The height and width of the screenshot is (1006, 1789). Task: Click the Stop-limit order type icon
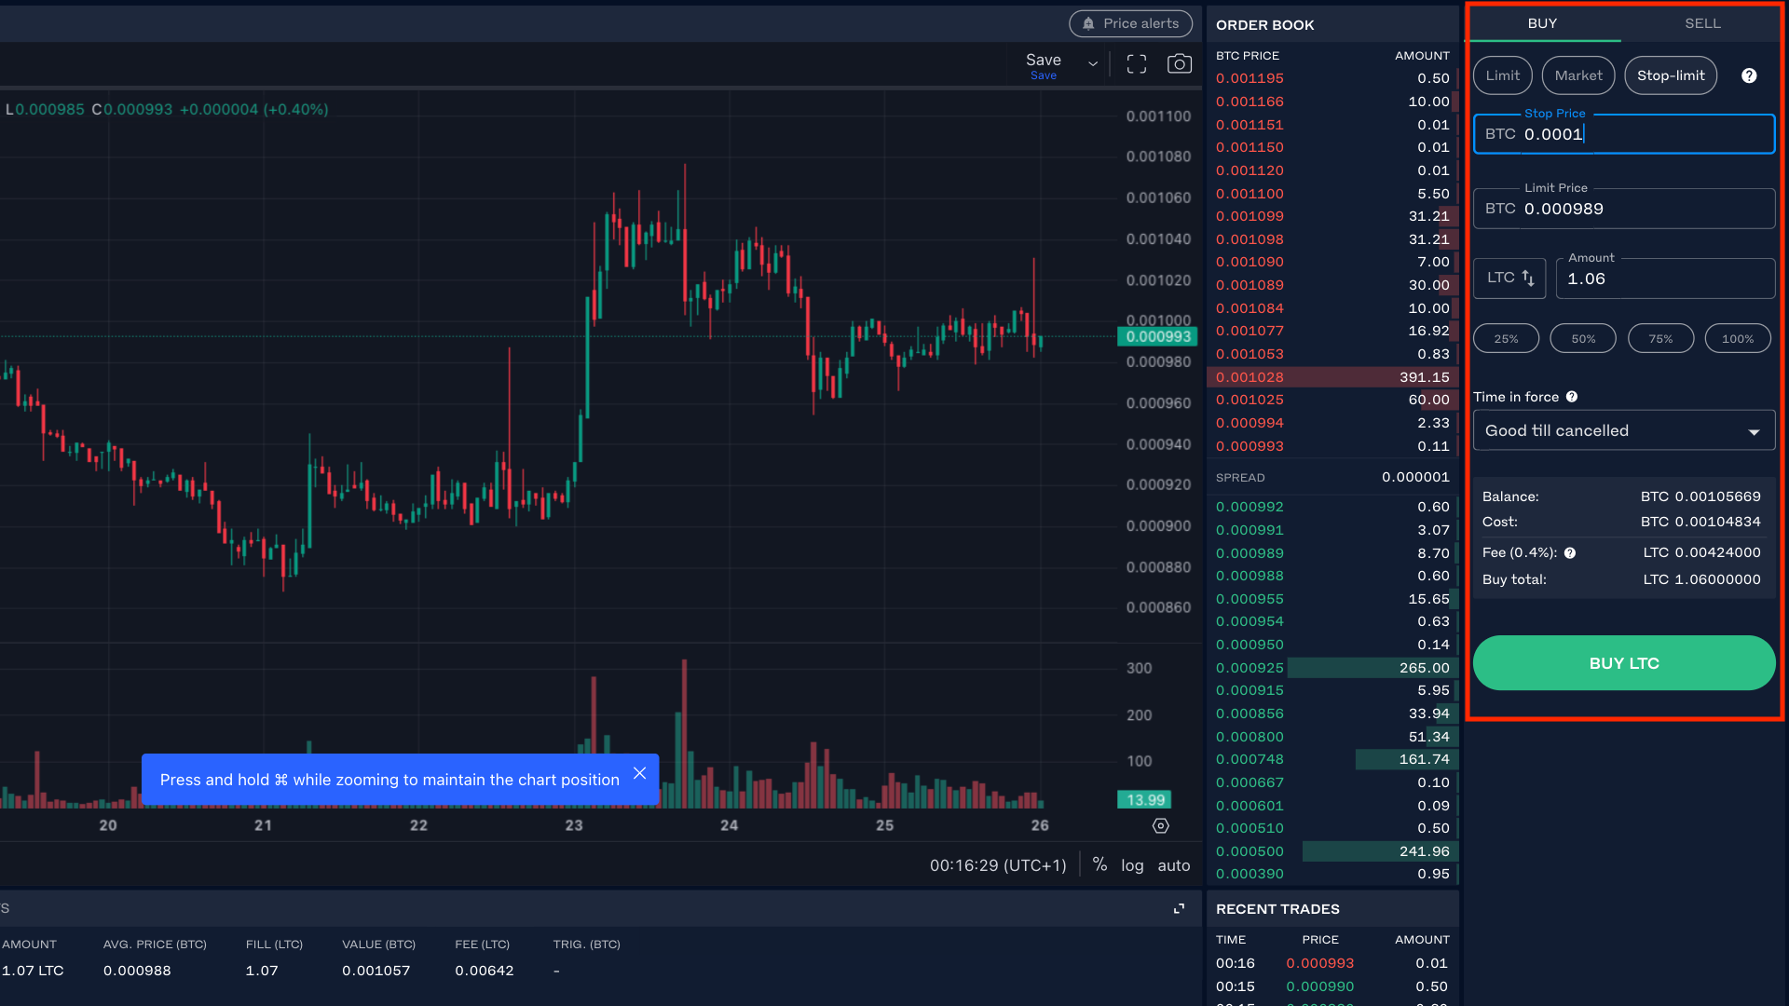pos(1671,76)
